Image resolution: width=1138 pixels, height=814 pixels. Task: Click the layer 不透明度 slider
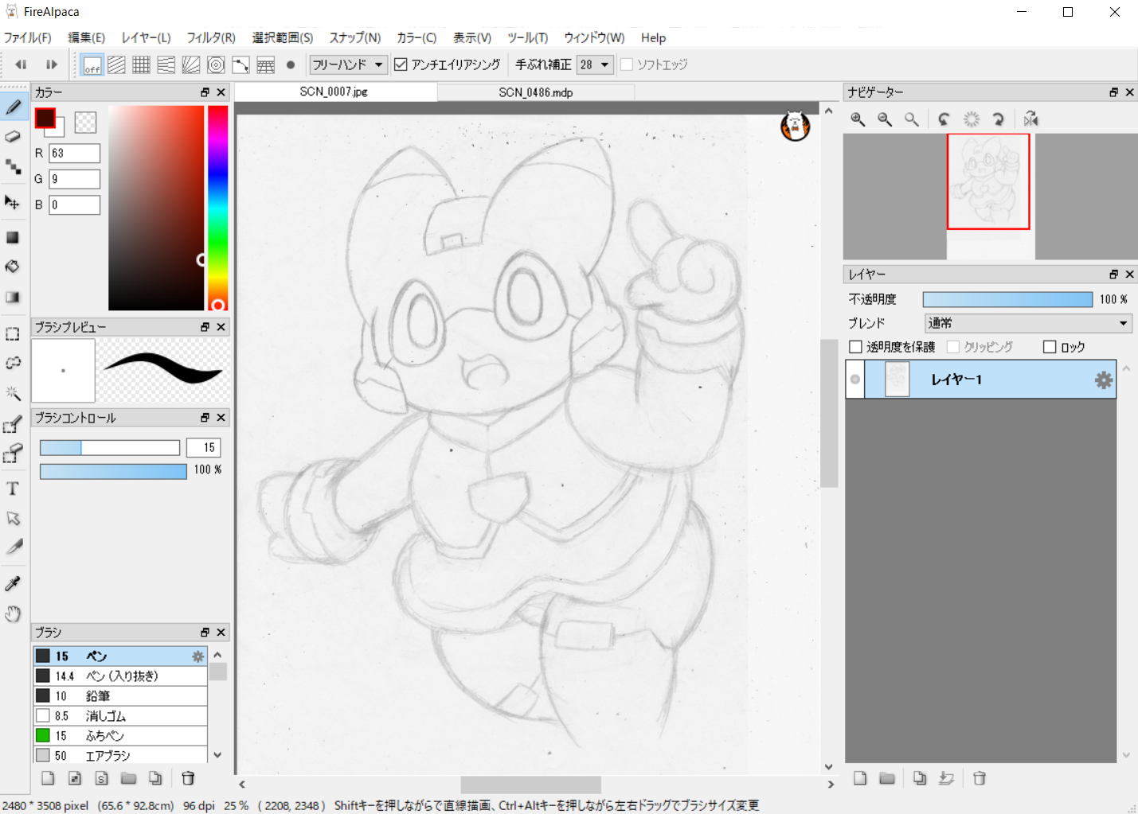pos(1007,299)
